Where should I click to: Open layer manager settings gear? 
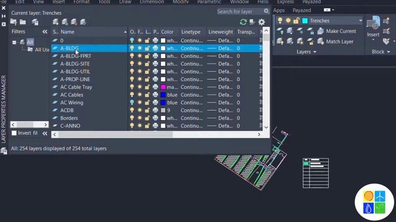click(262, 22)
